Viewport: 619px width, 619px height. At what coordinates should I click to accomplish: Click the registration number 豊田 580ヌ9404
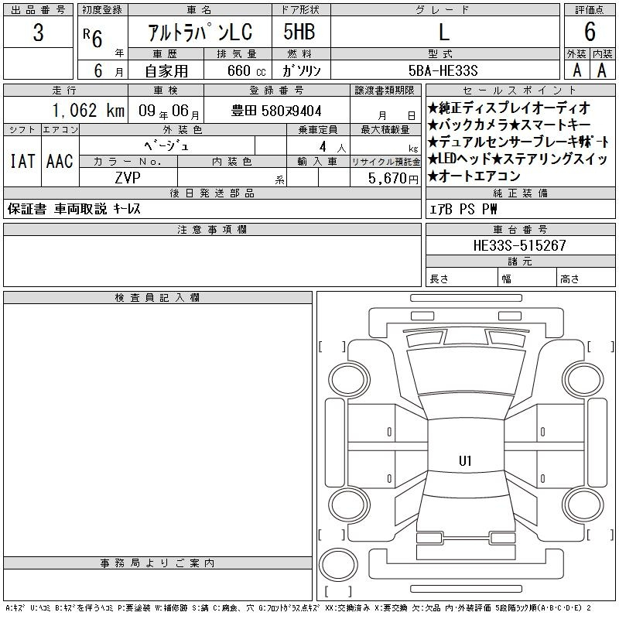click(276, 111)
